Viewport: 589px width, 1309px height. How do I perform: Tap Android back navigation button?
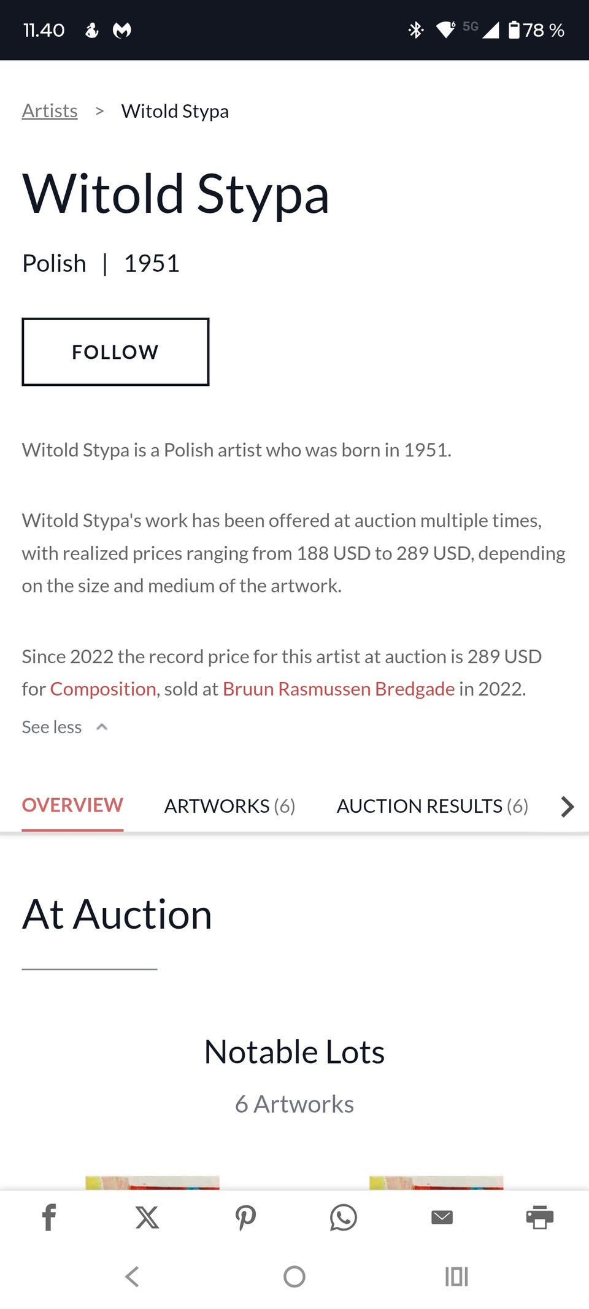[x=132, y=1276]
